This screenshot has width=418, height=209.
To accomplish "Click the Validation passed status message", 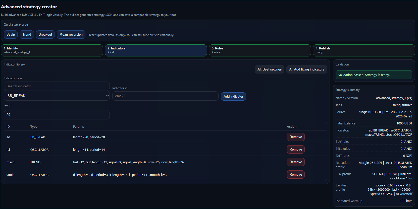I will (x=374, y=75).
